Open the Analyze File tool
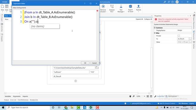This screenshot has height=110, width=196. [112, 8]
